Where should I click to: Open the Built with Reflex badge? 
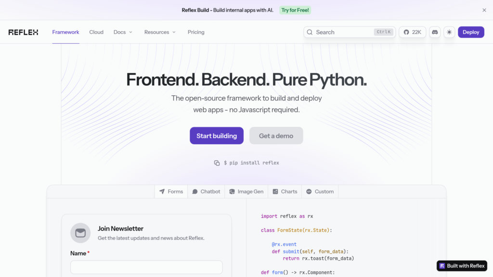(x=462, y=265)
